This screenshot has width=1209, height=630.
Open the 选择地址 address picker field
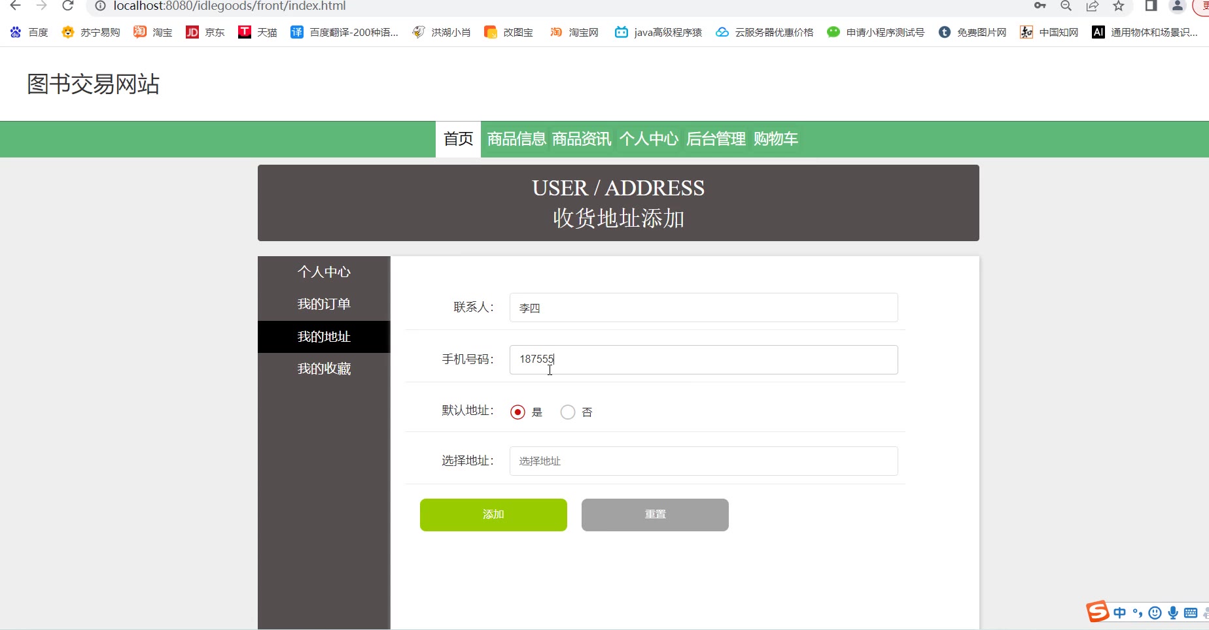[704, 461]
